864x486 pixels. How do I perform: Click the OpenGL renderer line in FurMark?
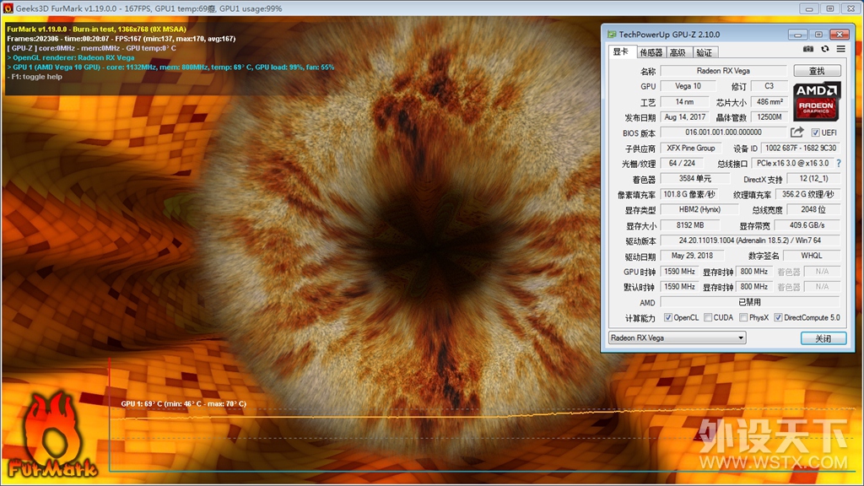tap(71, 57)
